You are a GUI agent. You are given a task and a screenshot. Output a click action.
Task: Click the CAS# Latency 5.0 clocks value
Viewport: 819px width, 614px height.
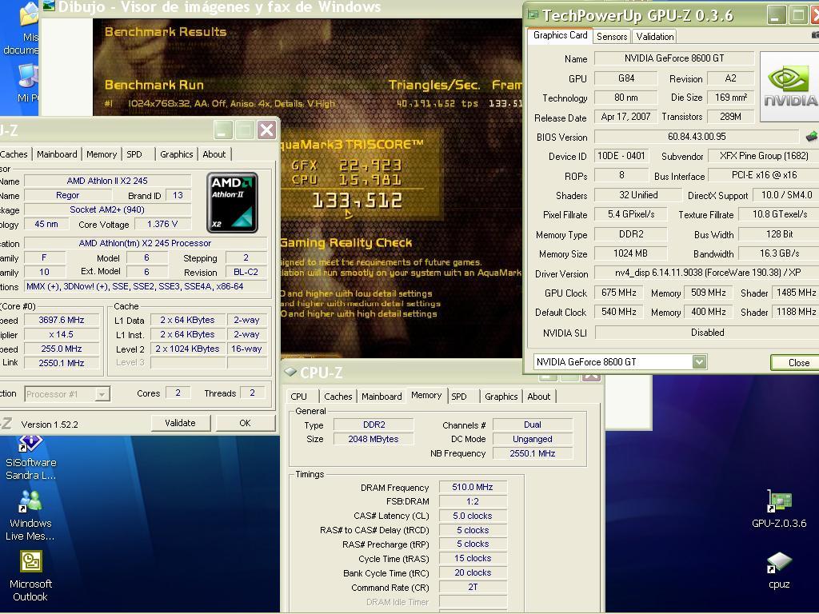tap(473, 516)
